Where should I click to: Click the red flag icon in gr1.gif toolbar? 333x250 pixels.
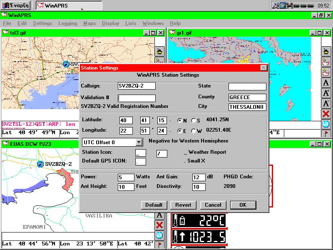[326, 133]
